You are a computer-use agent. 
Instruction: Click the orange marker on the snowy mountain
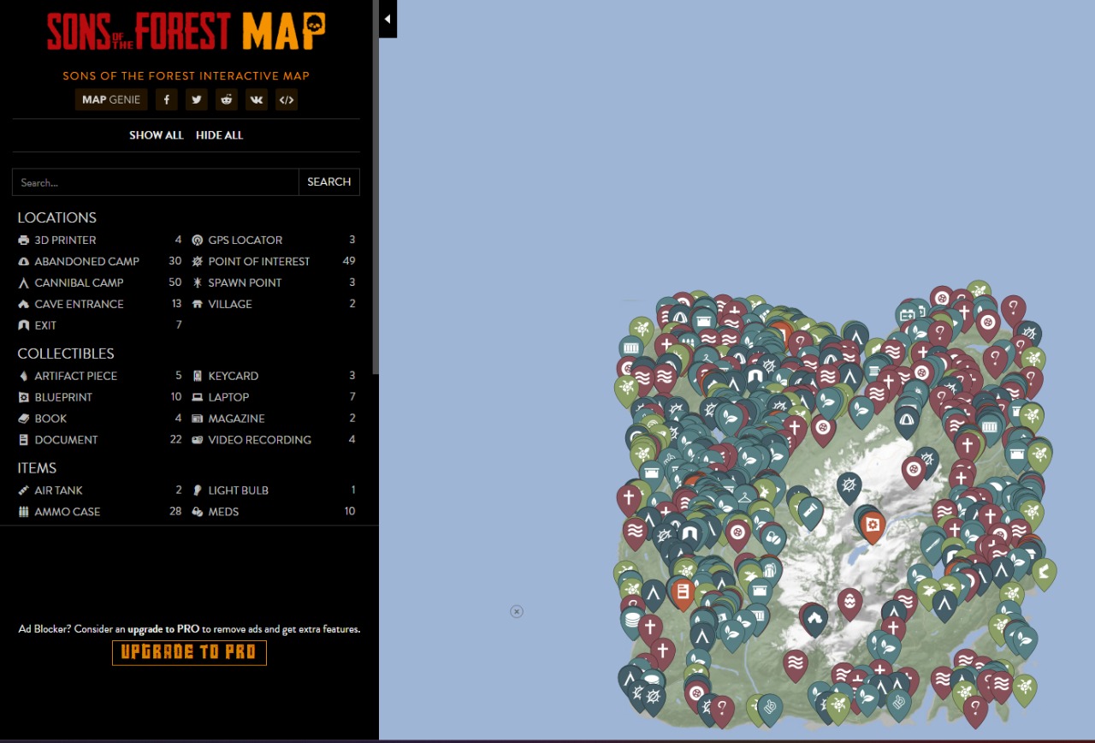tap(873, 525)
